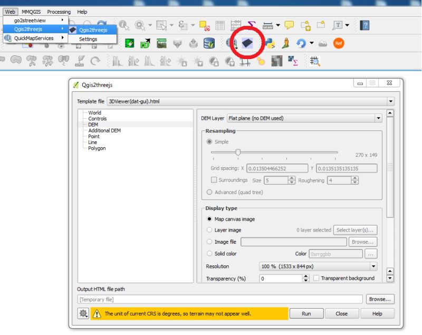Choose QuickMapServices from Web menu
This screenshot has height=335, width=422.
tap(35, 38)
